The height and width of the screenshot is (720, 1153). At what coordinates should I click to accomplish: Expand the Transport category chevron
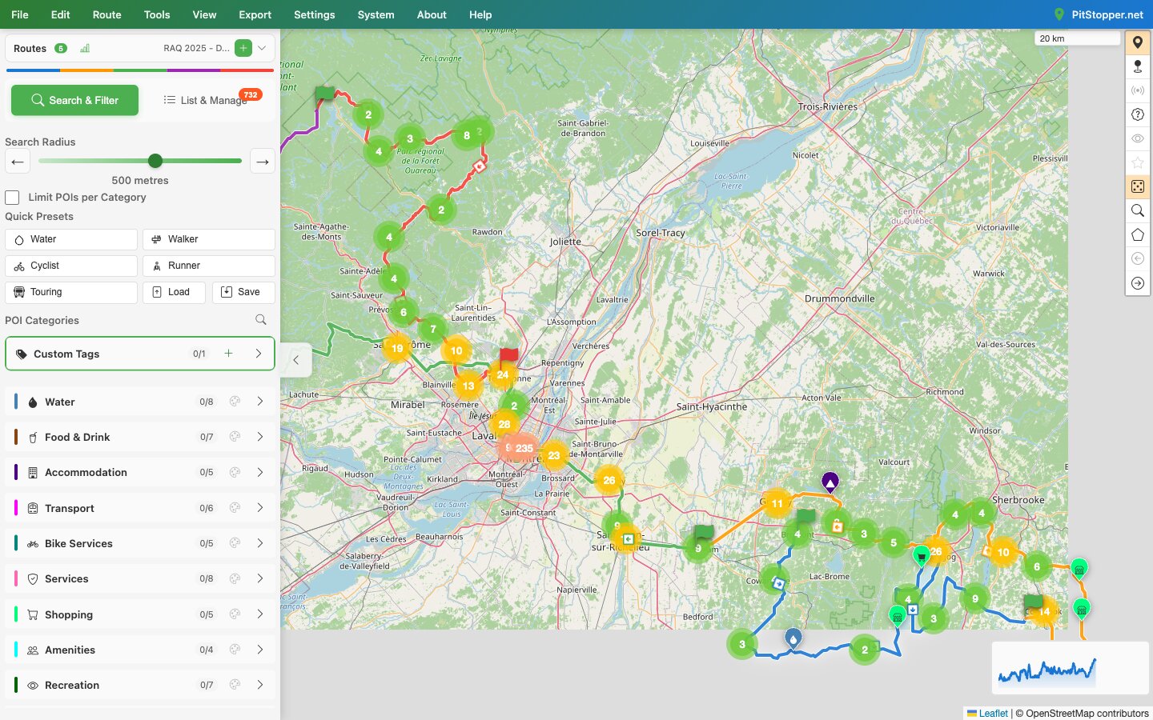[260, 508]
